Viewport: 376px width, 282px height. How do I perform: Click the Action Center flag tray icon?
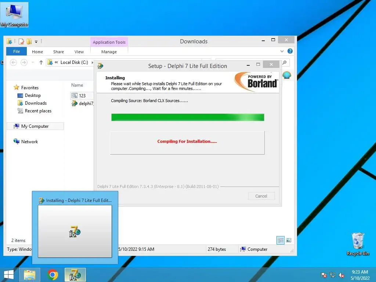pyautogui.click(x=323, y=275)
